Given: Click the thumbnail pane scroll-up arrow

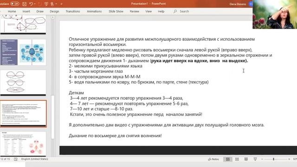Looking at the screenshot, I should tap(53, 17).
